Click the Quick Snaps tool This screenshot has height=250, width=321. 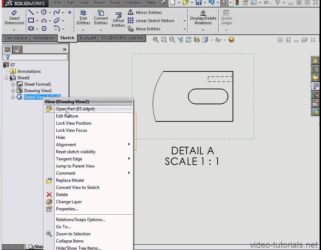click(x=226, y=17)
